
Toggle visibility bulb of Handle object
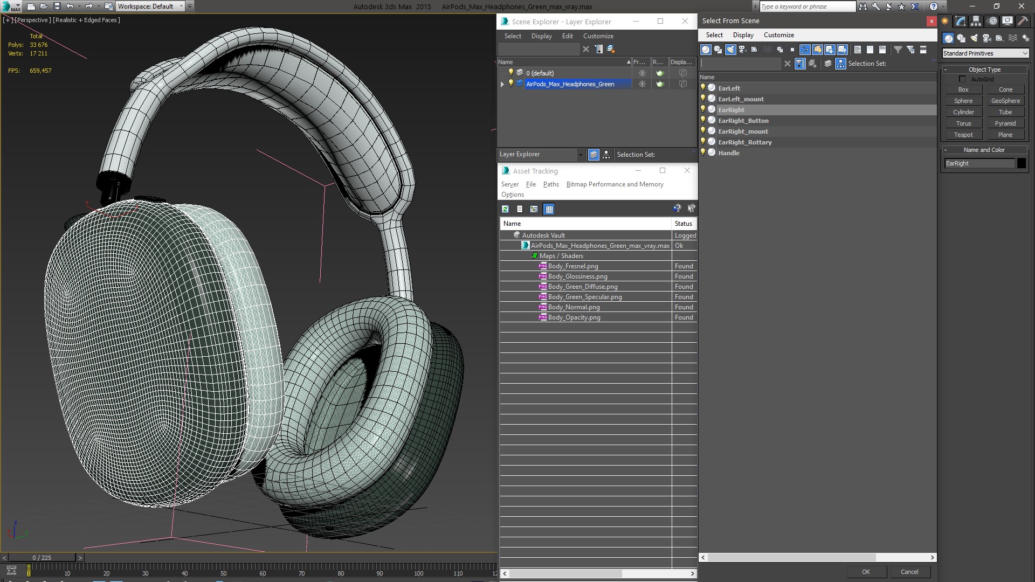coord(703,153)
